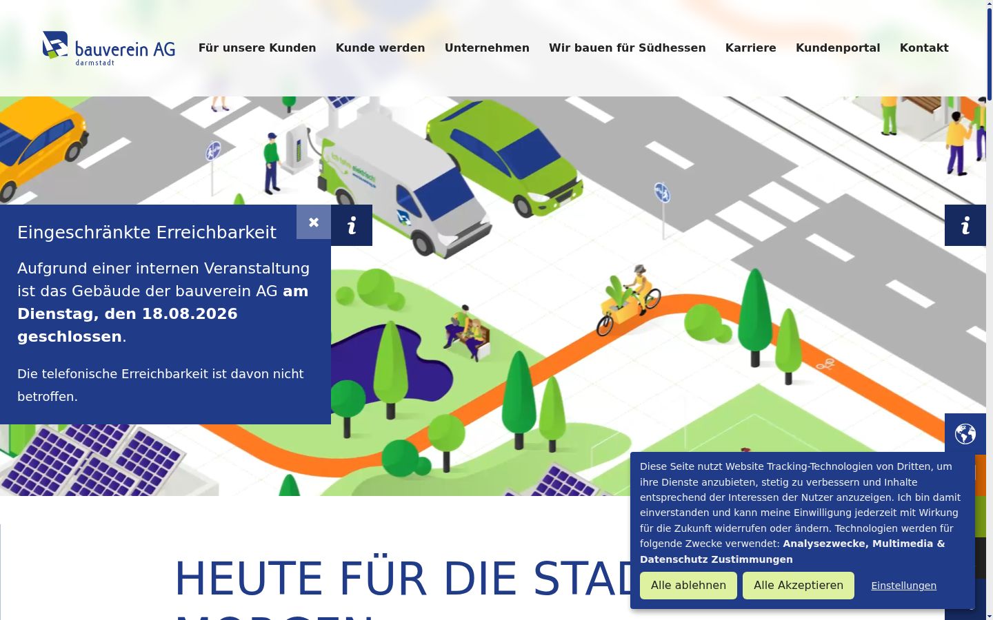Go to the Karriere page

coord(751,48)
